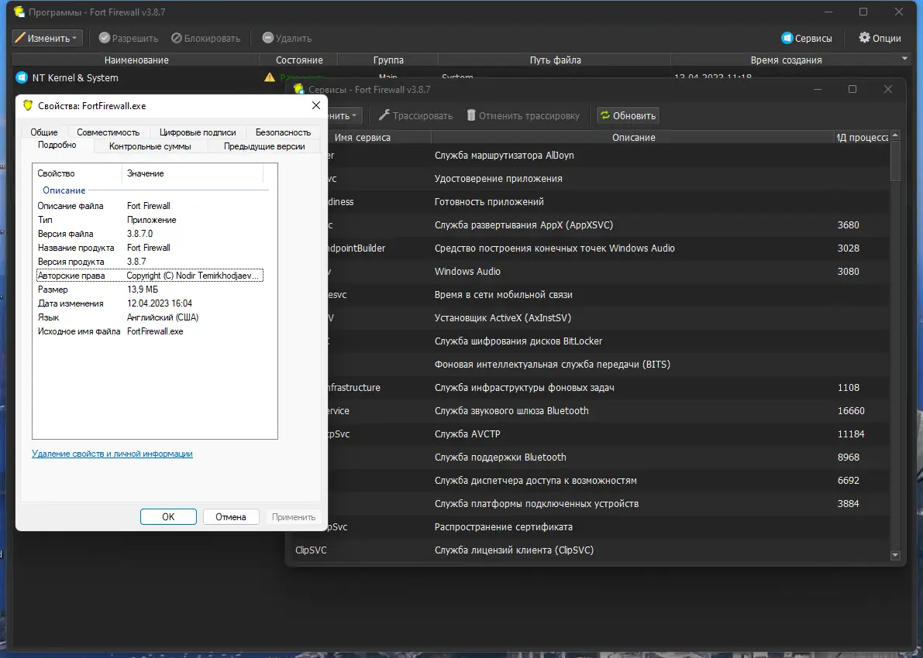The width and height of the screenshot is (923, 658).
Task: Open Опции gear menu
Action: click(x=880, y=38)
